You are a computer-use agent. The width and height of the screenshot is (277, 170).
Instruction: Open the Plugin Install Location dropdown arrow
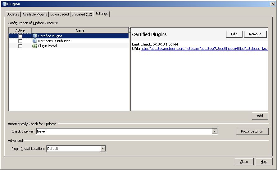103,149
